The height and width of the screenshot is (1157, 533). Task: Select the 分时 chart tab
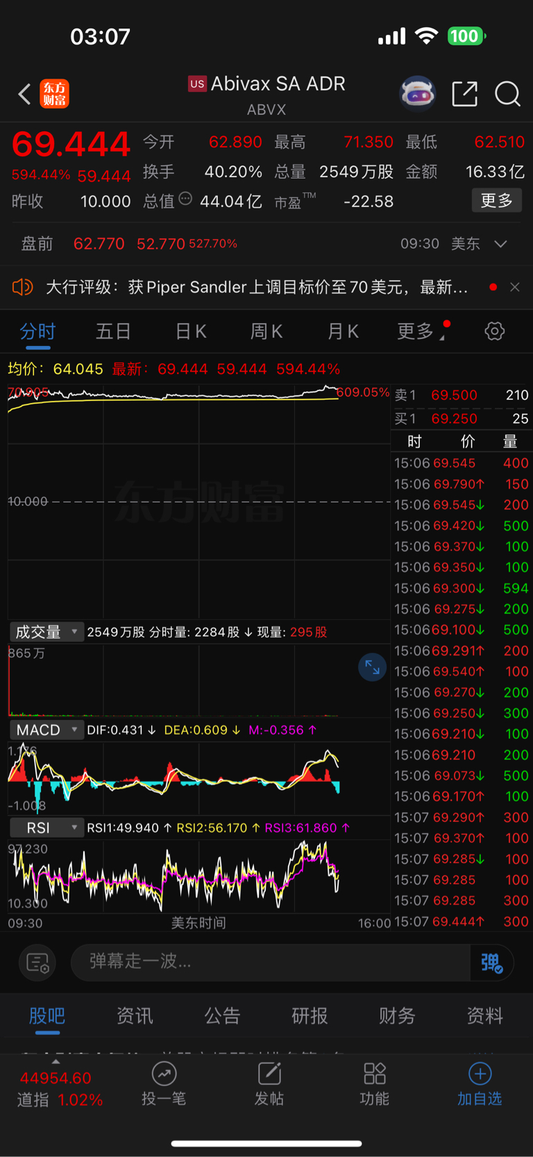pyautogui.click(x=37, y=331)
